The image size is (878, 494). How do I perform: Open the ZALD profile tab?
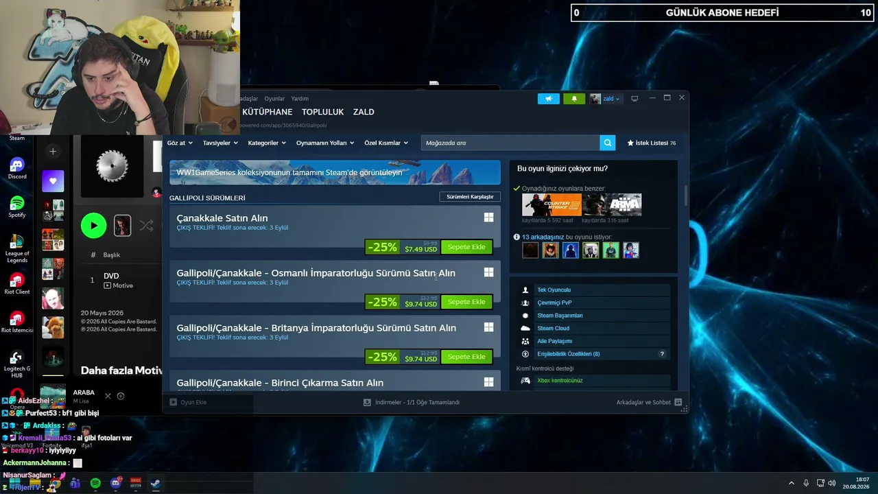[x=364, y=112]
